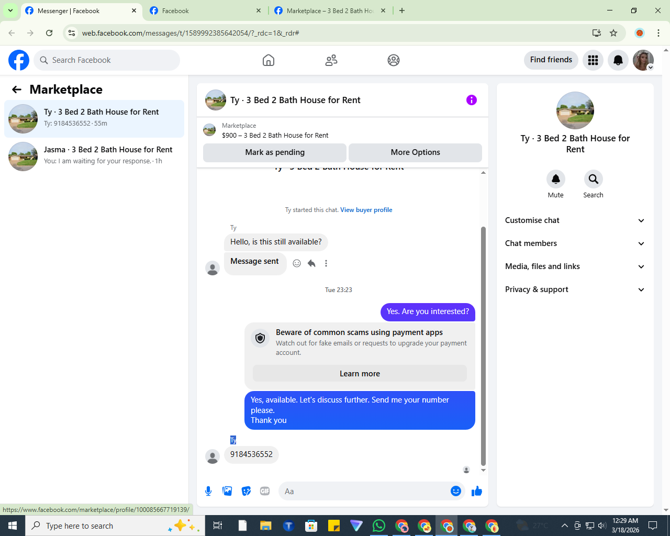This screenshot has height=536, width=670.
Task: Open more options for 'Message sent' bubble
Action: click(326, 263)
